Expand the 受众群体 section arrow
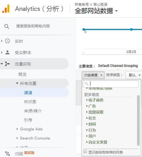Viewport: 142px width, 157px height. (2, 52)
